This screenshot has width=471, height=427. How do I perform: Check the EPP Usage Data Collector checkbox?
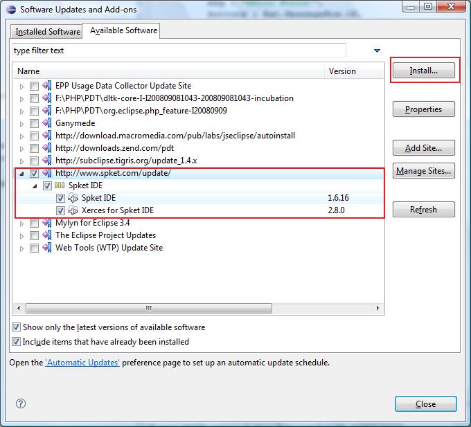[34, 86]
